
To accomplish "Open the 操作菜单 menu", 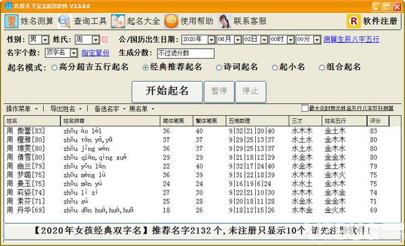I will point(22,109).
